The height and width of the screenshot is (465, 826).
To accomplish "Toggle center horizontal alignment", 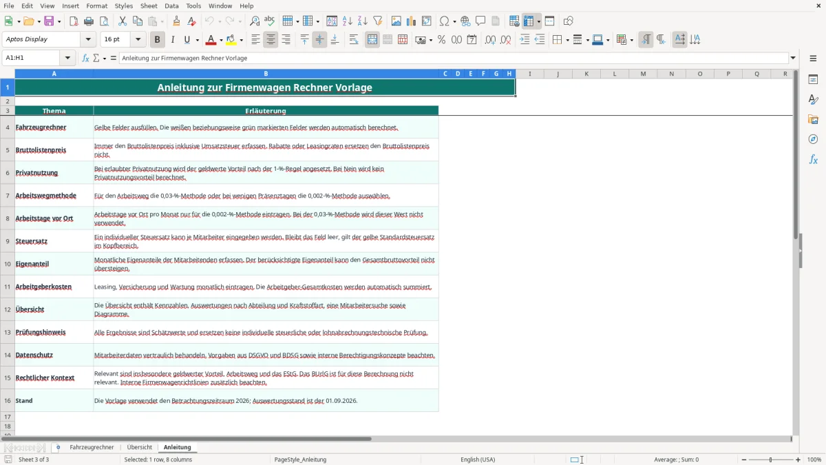I will coord(271,40).
